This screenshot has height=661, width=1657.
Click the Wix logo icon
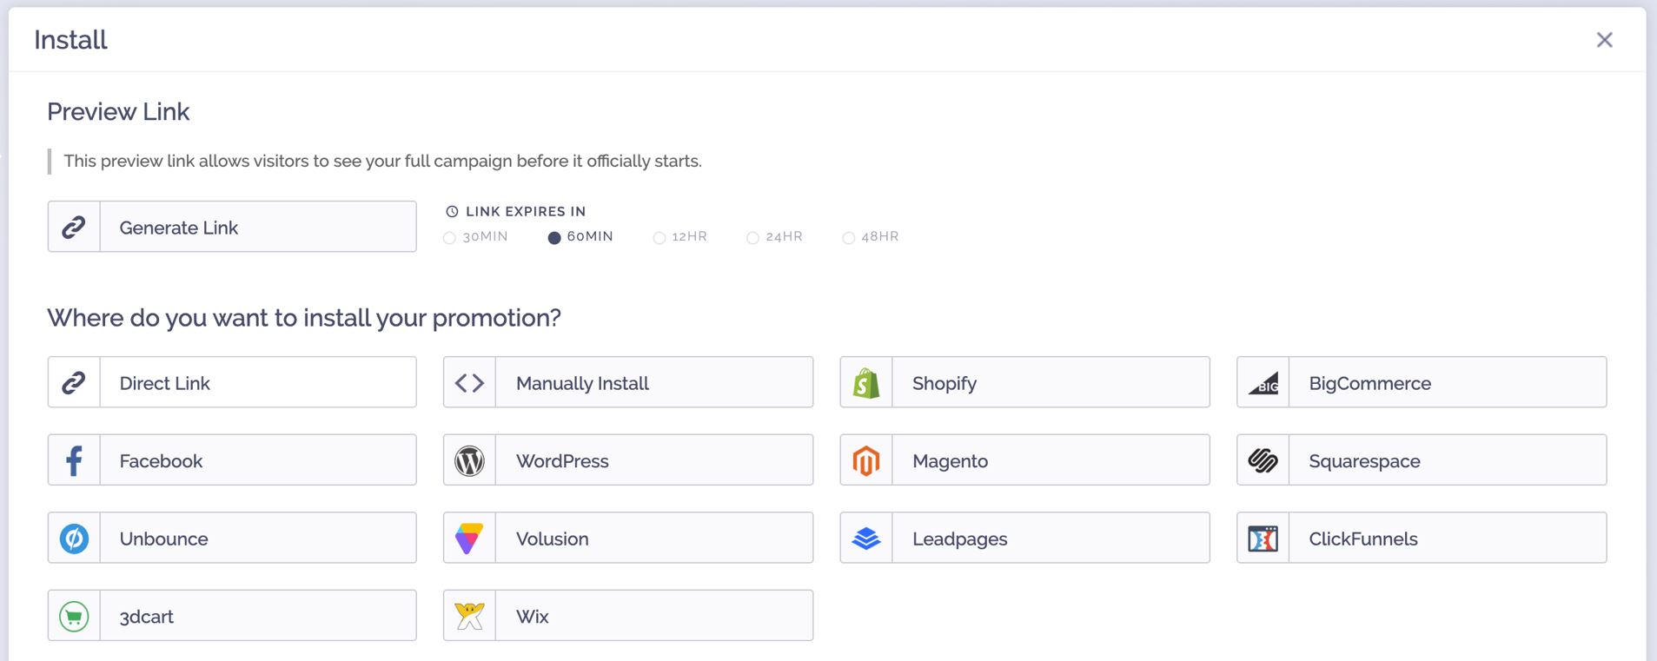469,616
